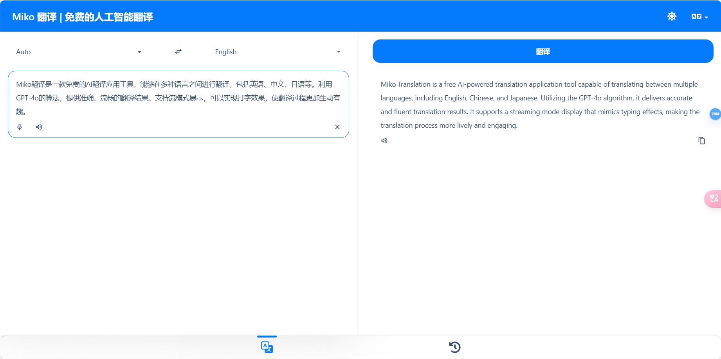Expand the Auto source language dropdown
The image size is (721, 359).
[140, 51]
